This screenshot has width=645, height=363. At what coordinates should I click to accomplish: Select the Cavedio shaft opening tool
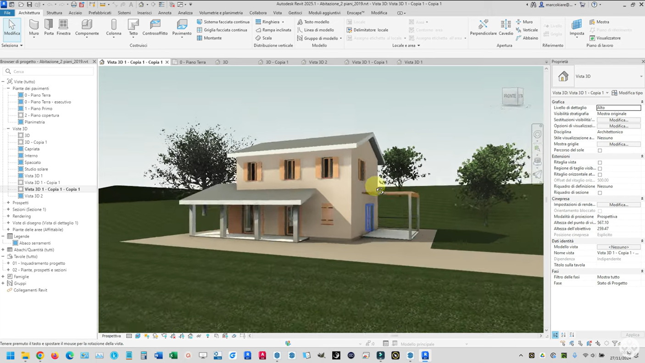[506, 27]
